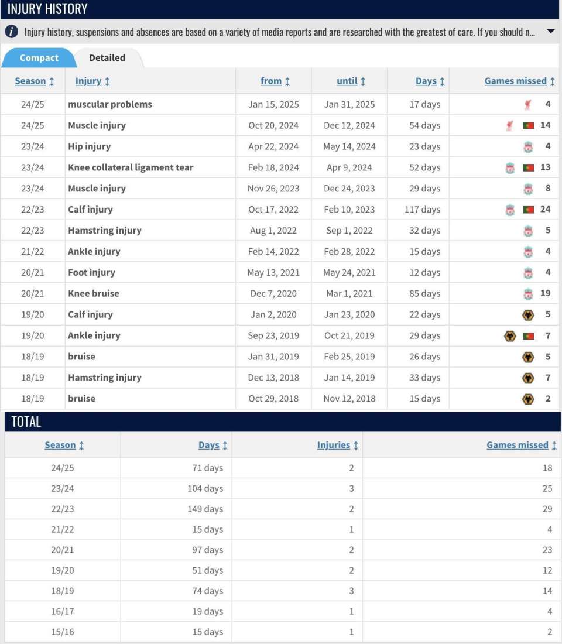The width and height of the screenshot is (562, 644).
Task: Sort Total table by Injuries
Action: 338,445
